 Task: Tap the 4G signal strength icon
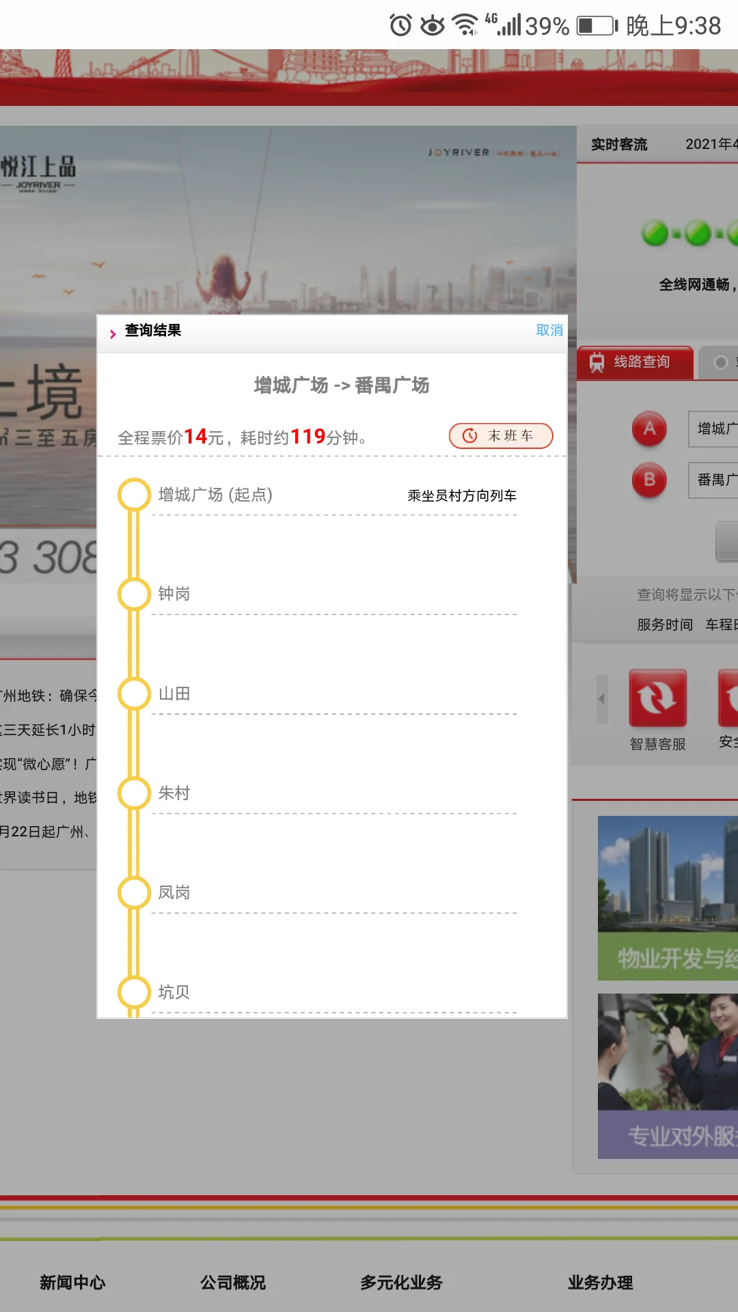point(503,25)
